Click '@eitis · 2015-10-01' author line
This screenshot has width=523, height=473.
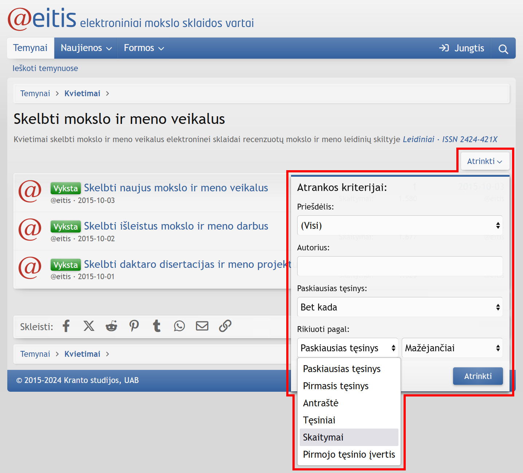(x=83, y=277)
